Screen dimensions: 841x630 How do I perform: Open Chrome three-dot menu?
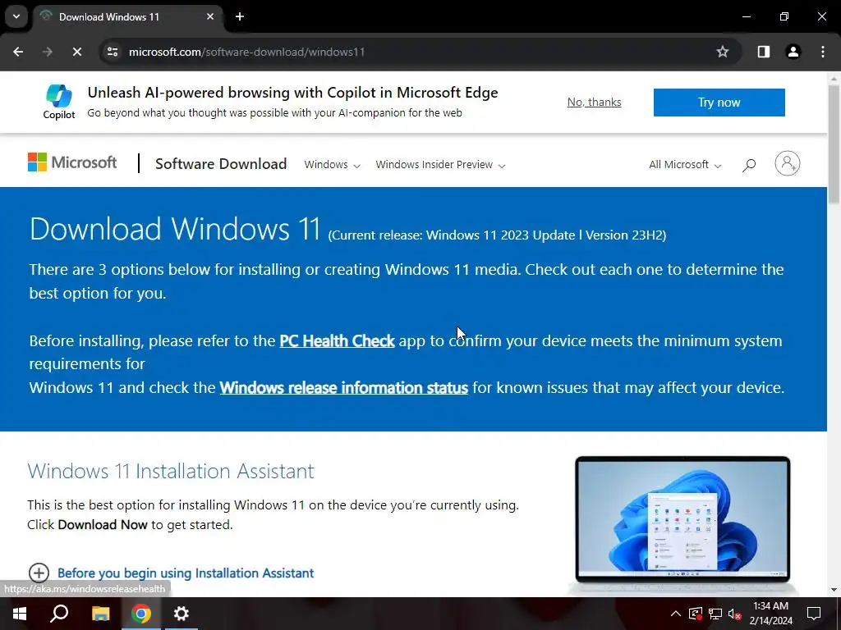(823, 52)
